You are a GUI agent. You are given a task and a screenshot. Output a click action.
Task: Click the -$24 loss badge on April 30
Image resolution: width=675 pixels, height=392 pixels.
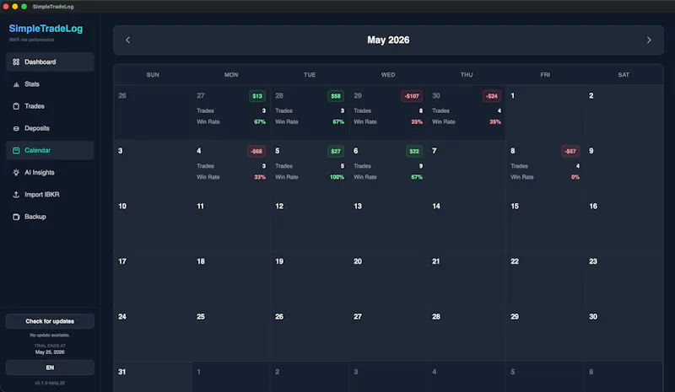click(x=492, y=96)
